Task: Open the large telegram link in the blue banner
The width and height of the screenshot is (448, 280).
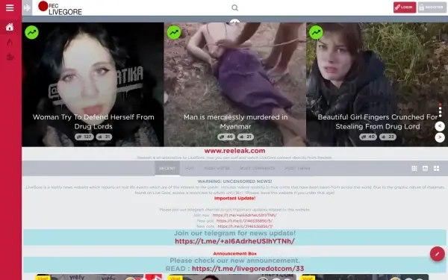Action: click(234, 241)
